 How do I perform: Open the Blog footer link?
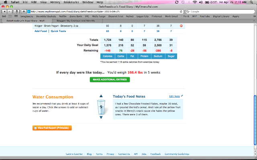pos(89,154)
